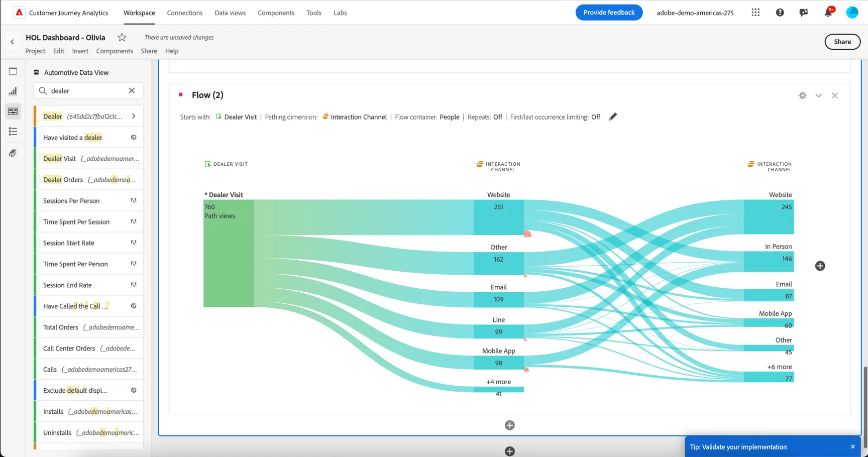Open the Visualizations bar chart icon
The width and height of the screenshot is (868, 457).
[13, 91]
